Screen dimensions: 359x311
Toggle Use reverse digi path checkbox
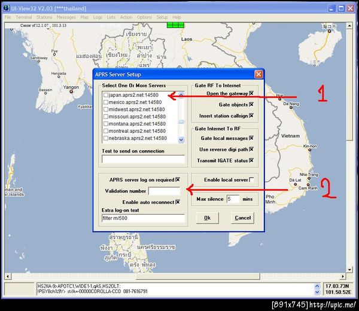click(x=251, y=149)
